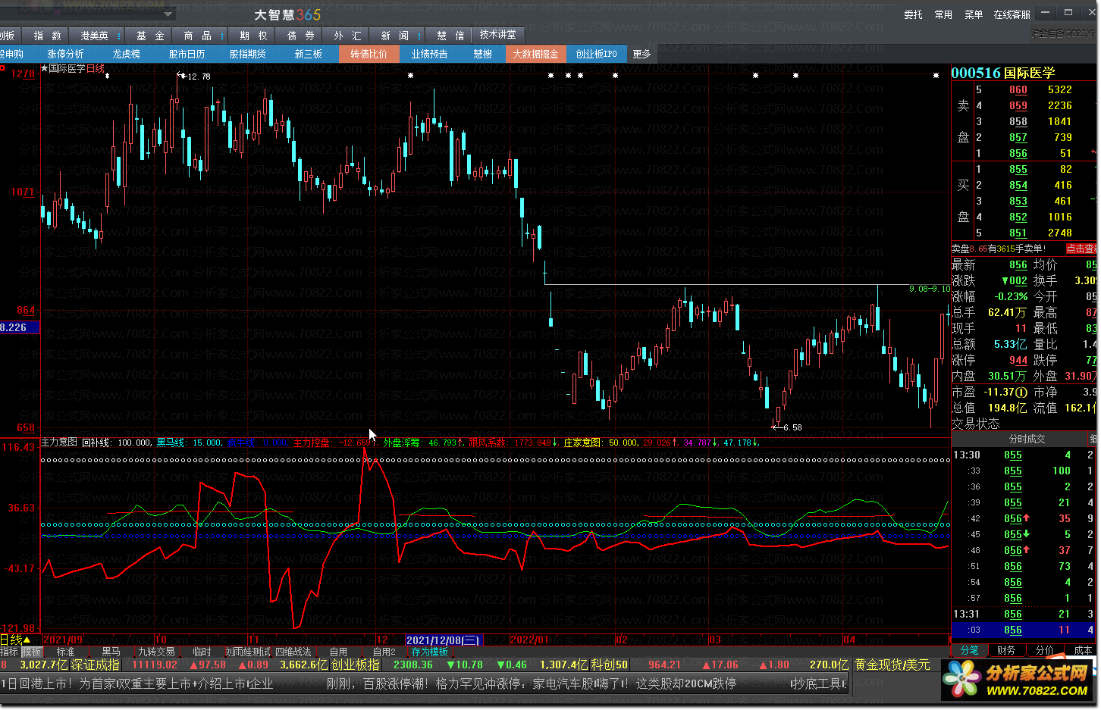This screenshot has height=710, width=1101.
Task: Switch to the 分价 tab
Action: pos(1044,650)
